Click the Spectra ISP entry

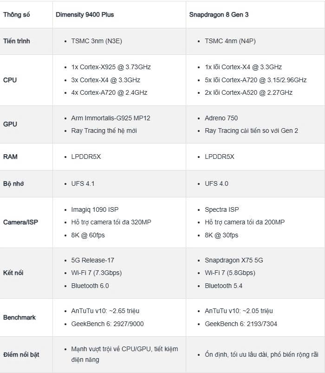221,209
